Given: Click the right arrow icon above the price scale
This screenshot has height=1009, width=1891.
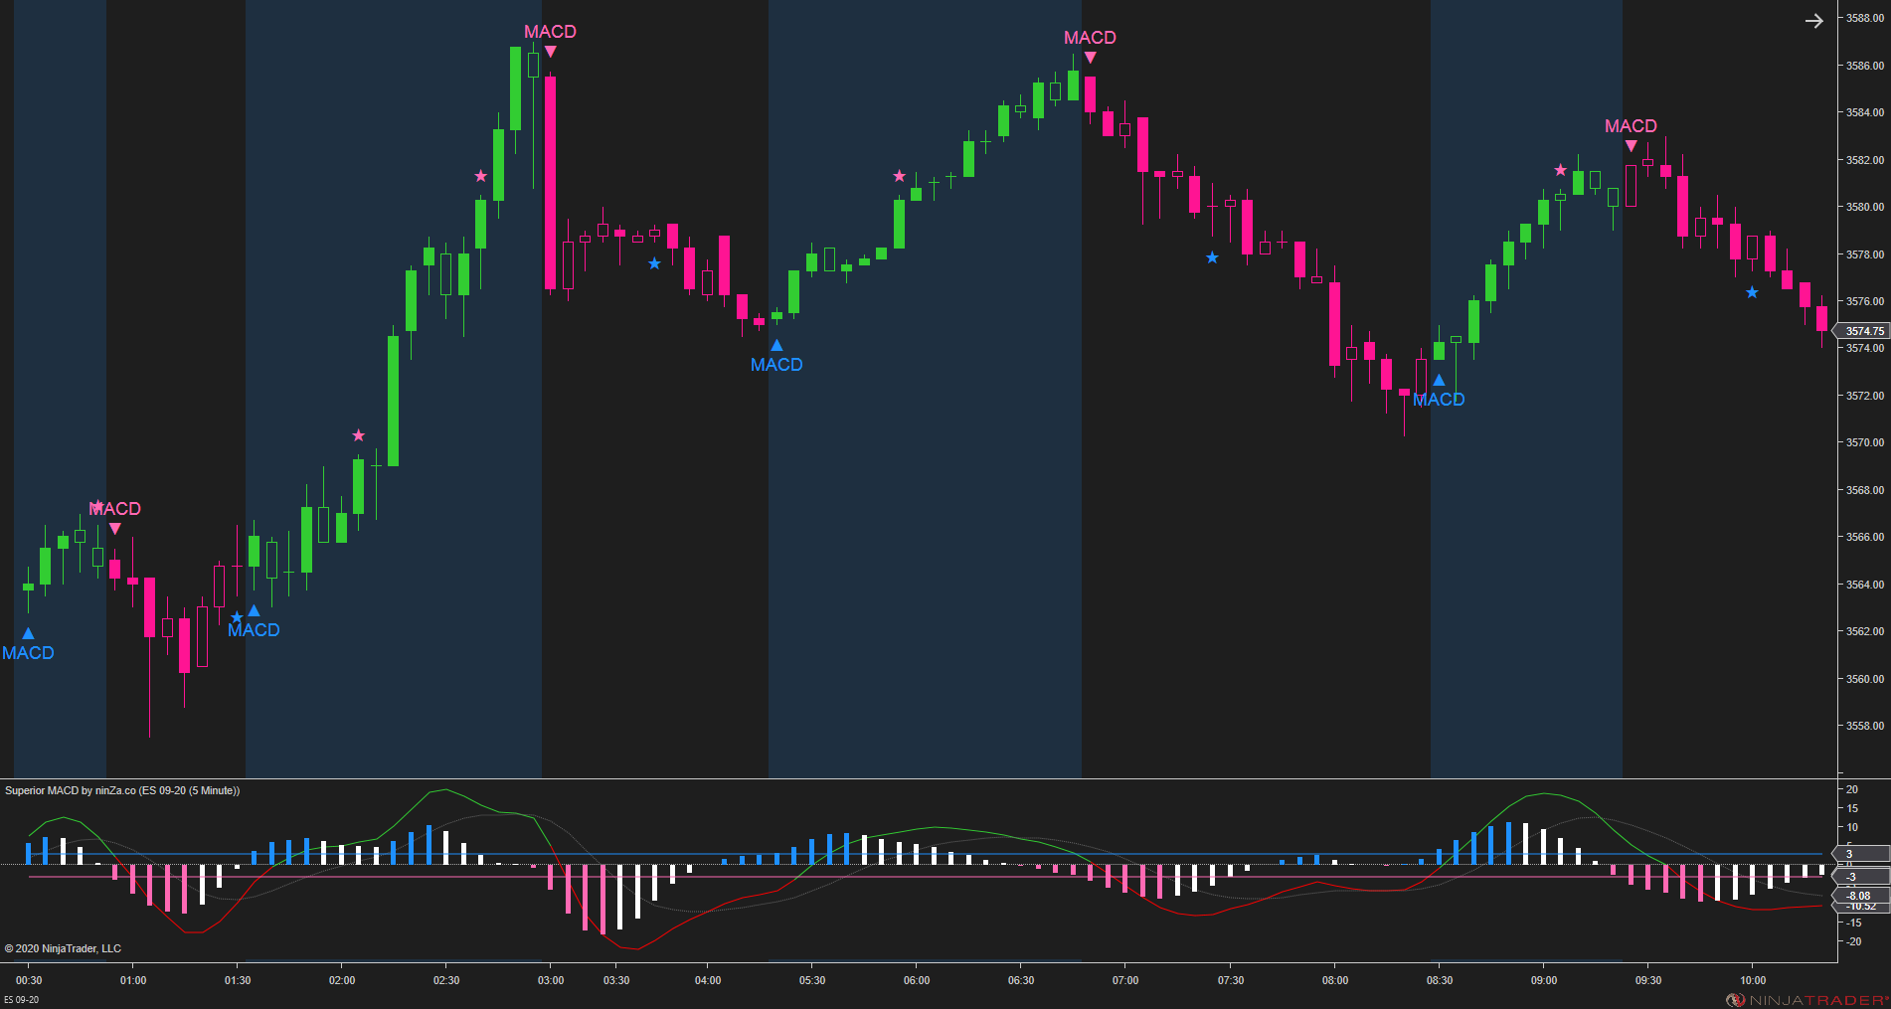Looking at the screenshot, I should tap(1816, 20).
